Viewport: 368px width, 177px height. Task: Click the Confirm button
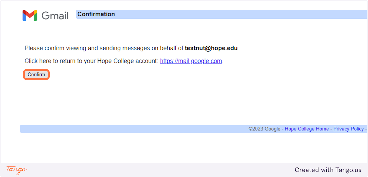[x=36, y=75]
